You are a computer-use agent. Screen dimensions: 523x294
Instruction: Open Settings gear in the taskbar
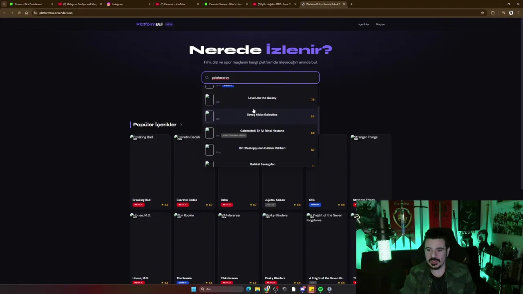329,289
